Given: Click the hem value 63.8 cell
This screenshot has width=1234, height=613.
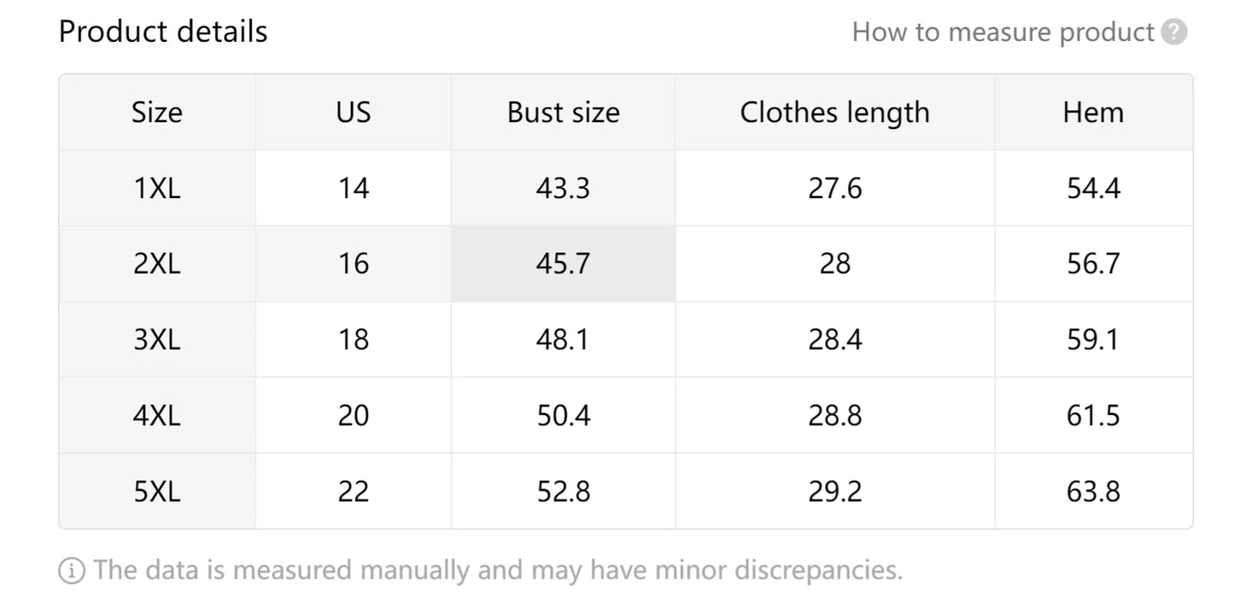Looking at the screenshot, I should 1093,490.
